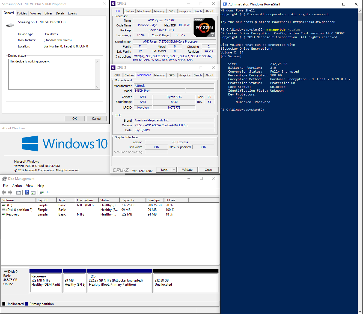This screenshot has height=314, width=363.
Task: Click title bar icon of CPU-Z Mainboard window
Action: click(x=113, y=68)
